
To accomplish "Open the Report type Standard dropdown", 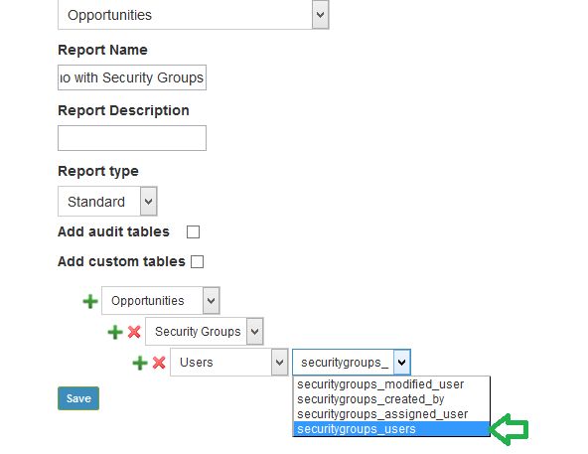I will point(107,202).
